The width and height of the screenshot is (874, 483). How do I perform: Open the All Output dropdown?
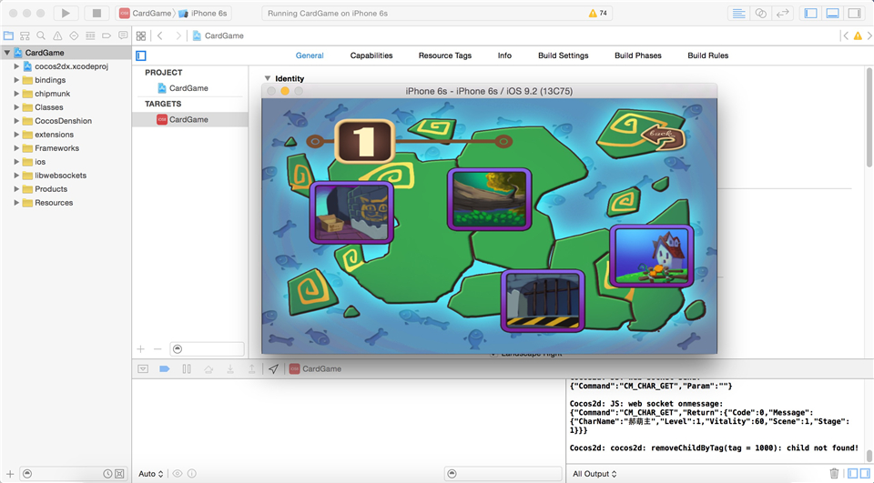point(595,474)
